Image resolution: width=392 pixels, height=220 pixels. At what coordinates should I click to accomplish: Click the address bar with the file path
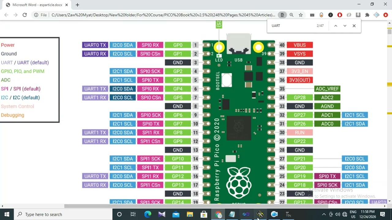(x=163, y=15)
